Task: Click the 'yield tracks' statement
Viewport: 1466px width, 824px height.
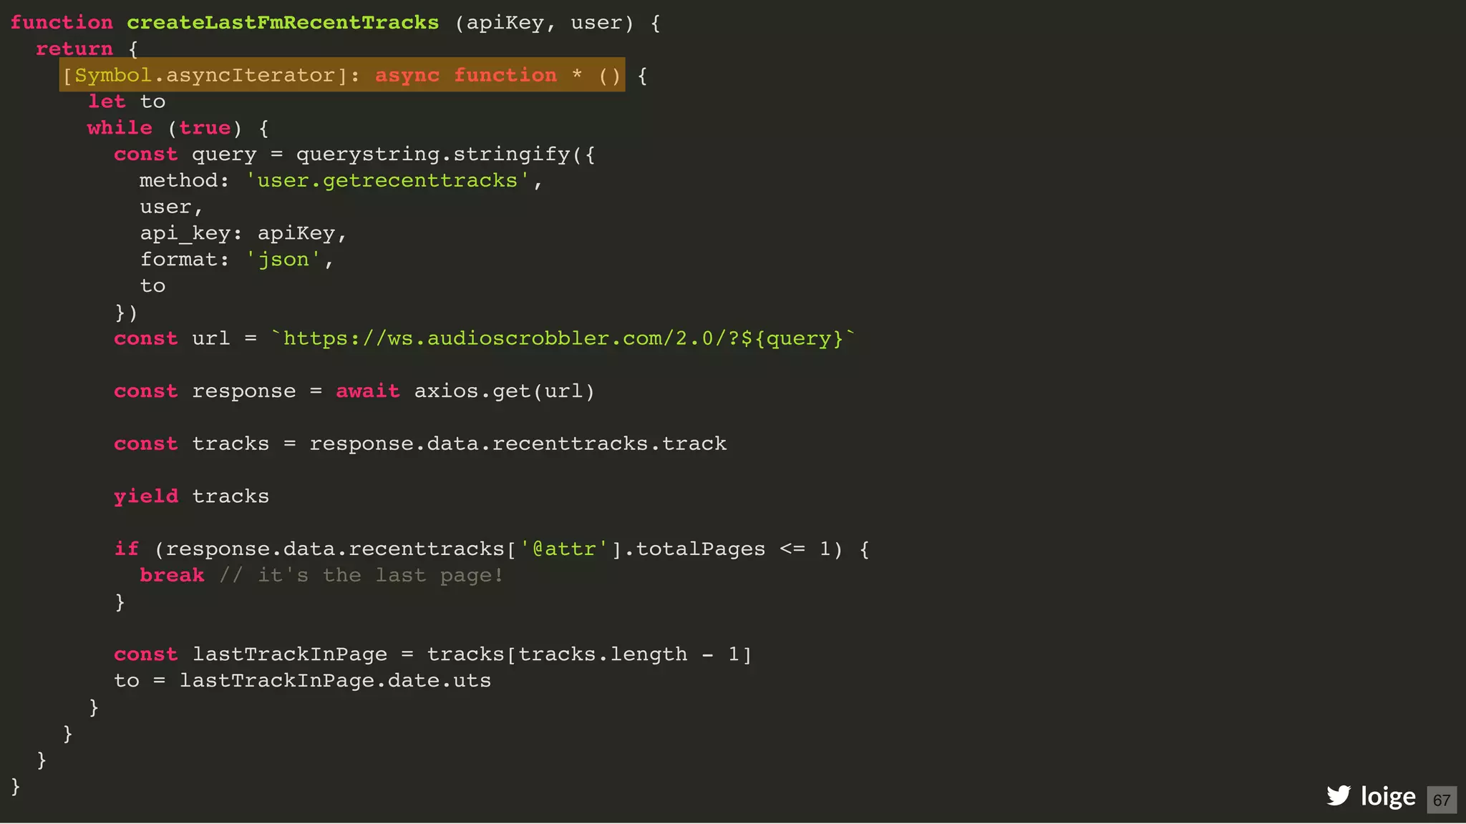Action: point(191,496)
